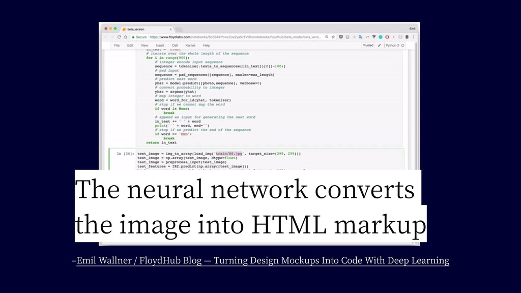Screen dimensions: 521x293
Task: Open a new browser tab
Action: point(179,30)
